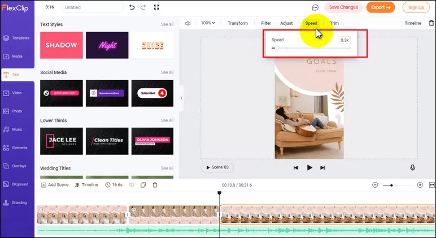Open the Video sidebar section

pyautogui.click(x=13, y=93)
